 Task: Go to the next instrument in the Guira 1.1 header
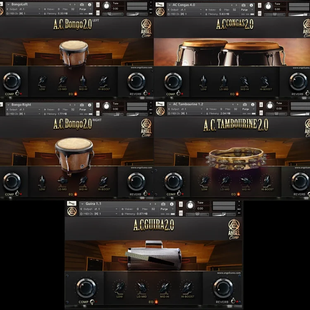click(x=155, y=204)
